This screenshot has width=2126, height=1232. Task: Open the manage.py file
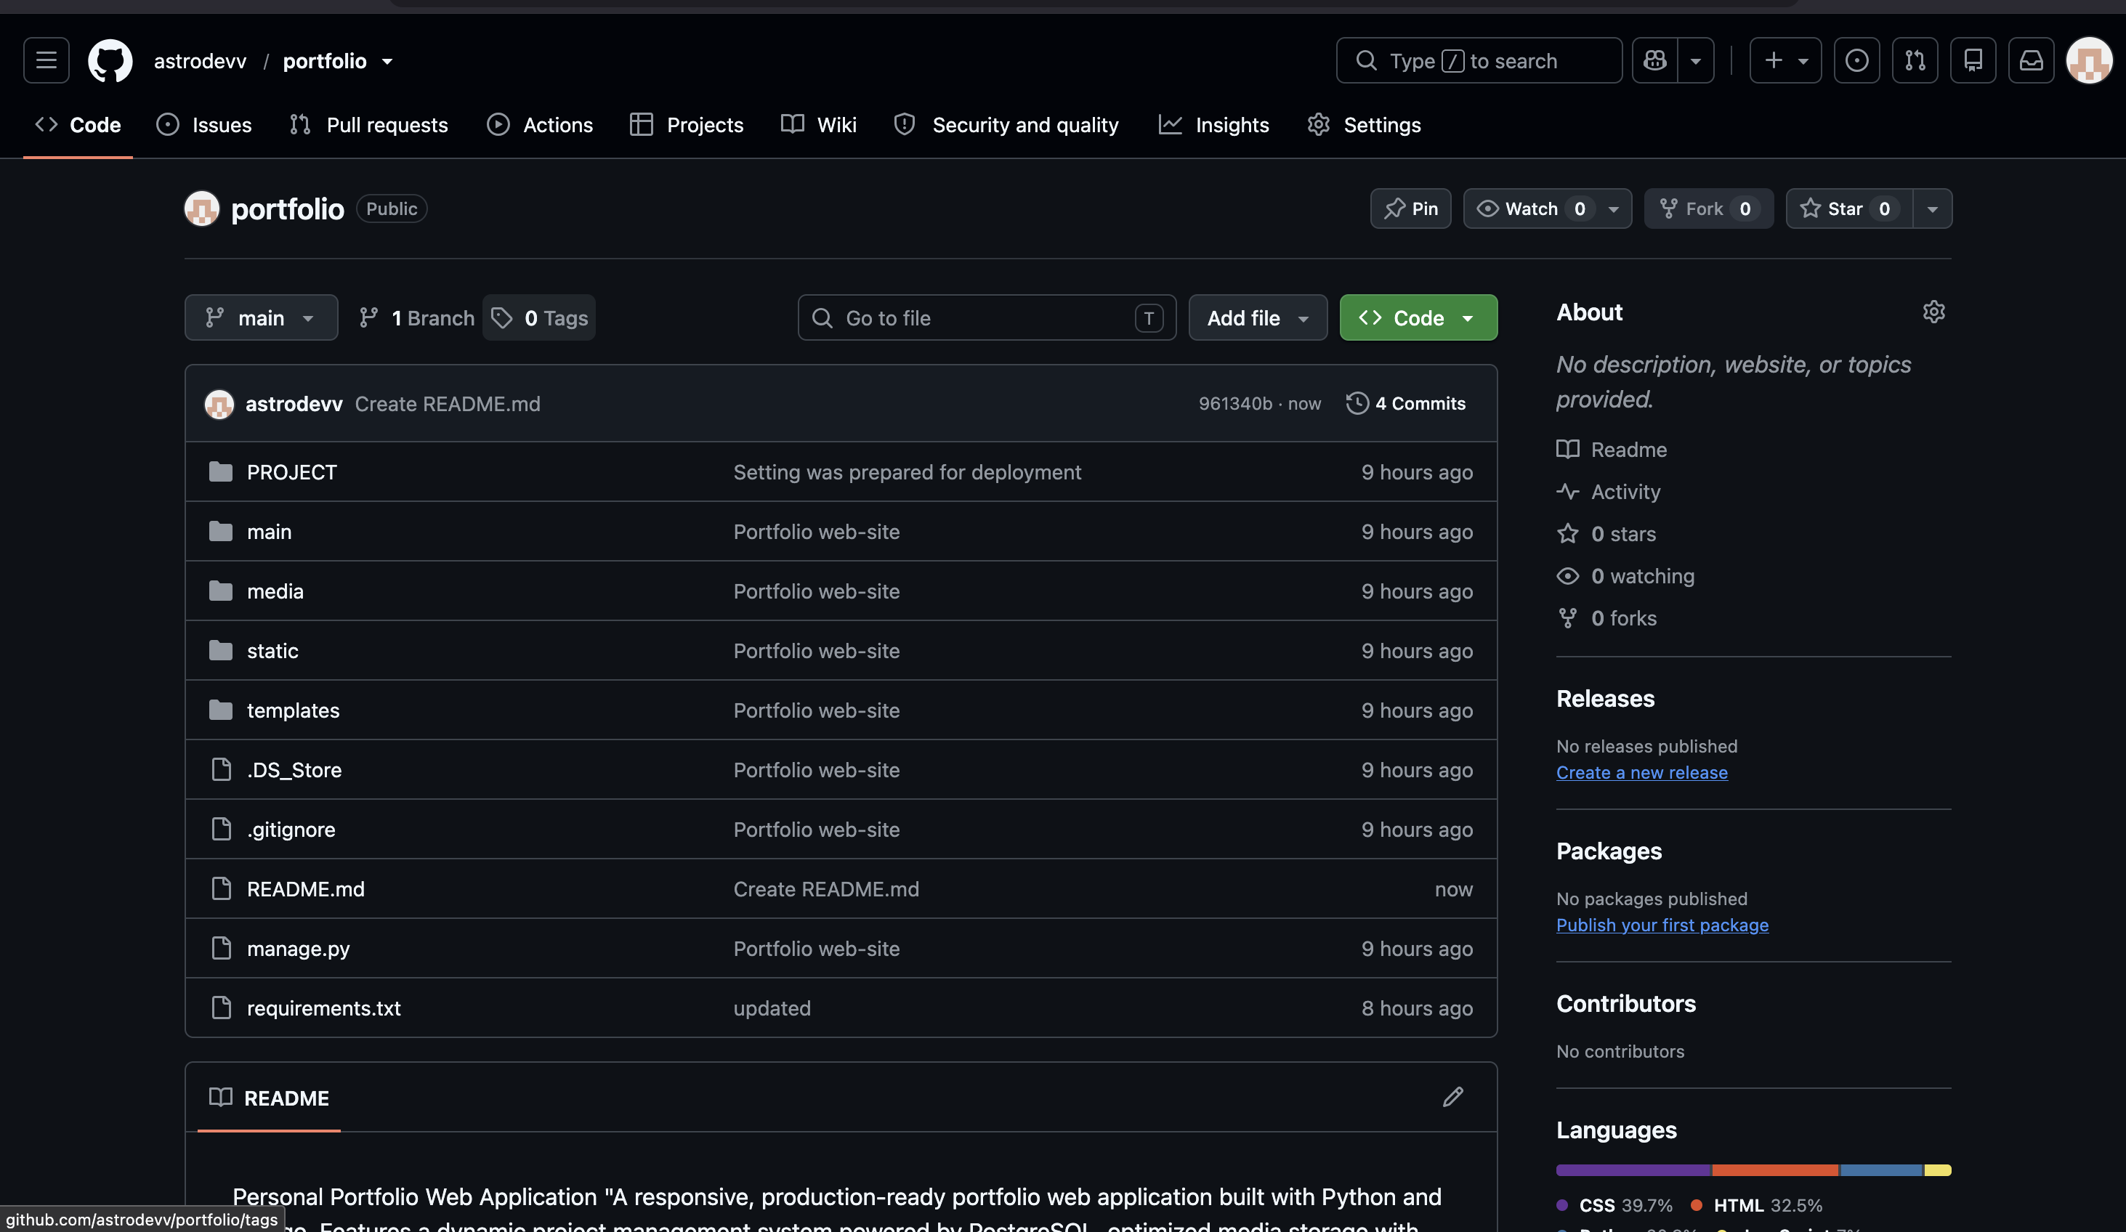pyautogui.click(x=298, y=949)
